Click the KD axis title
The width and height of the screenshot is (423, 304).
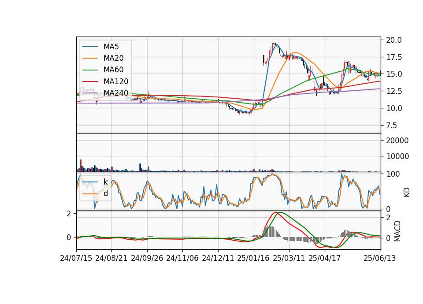tap(407, 193)
